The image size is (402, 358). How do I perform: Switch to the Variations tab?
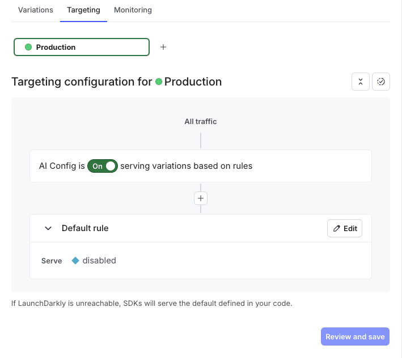point(36,10)
